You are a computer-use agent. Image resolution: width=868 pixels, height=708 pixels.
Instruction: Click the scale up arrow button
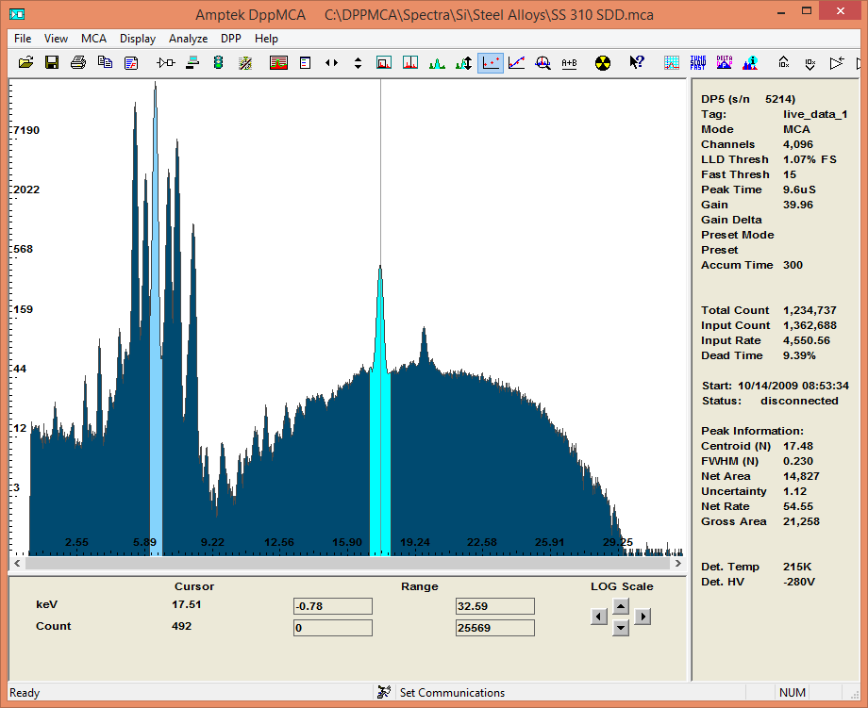[x=621, y=607]
